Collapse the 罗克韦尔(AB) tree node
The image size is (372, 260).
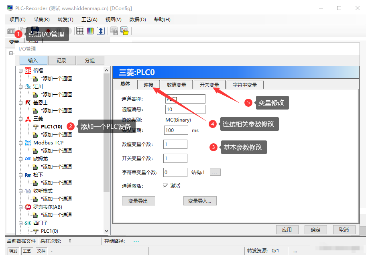20,207
